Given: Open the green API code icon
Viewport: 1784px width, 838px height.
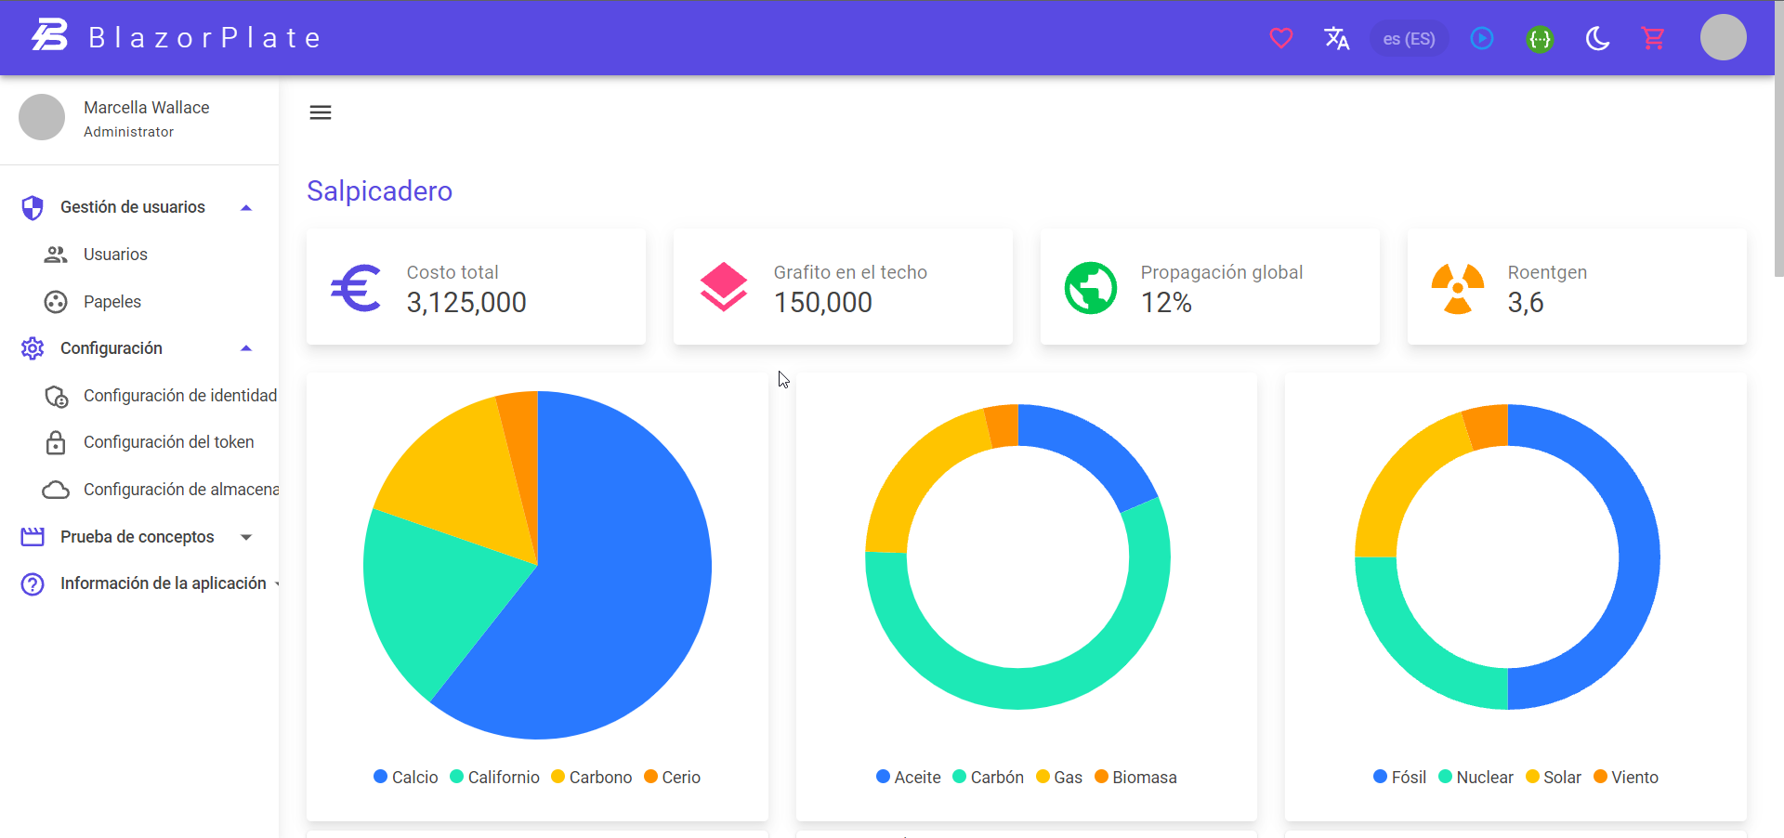Looking at the screenshot, I should 1540,38.
